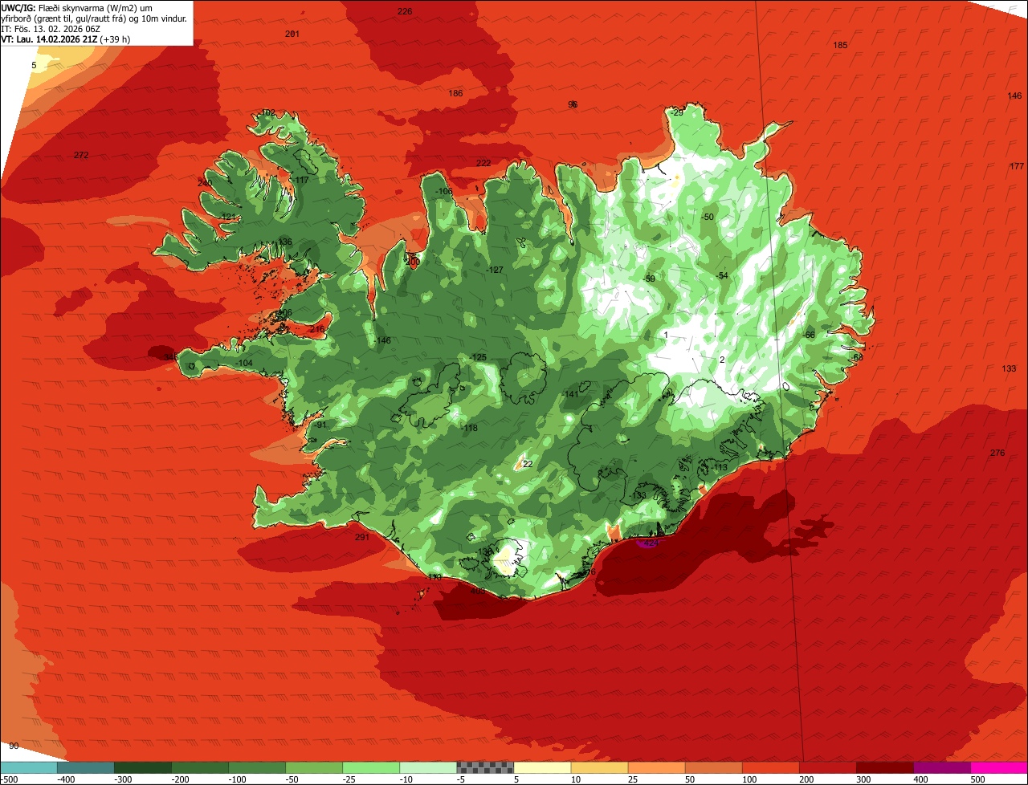Click the 186 value label
The width and height of the screenshot is (1028, 785).
click(455, 93)
